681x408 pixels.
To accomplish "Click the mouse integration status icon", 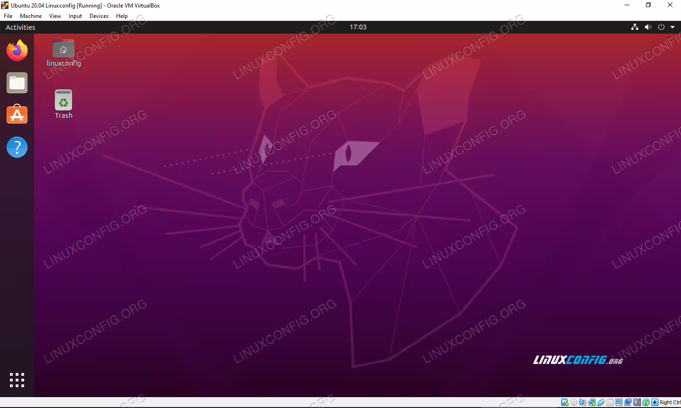I will (x=646, y=402).
